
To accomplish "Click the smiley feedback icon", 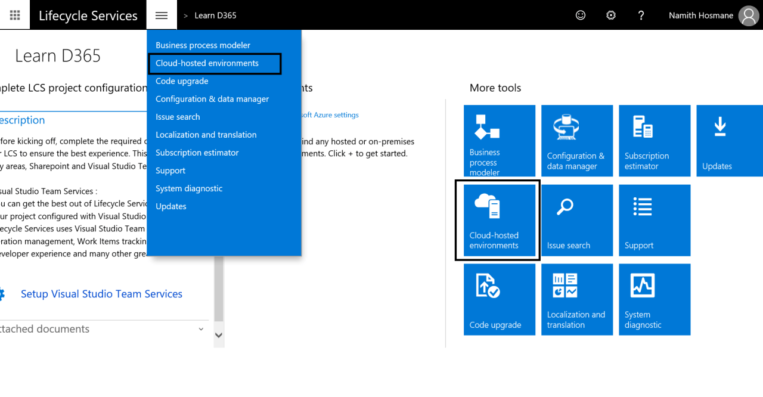I will click(x=581, y=15).
